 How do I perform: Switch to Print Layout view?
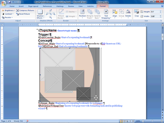click(121, 121)
